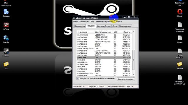Open the Вид menu

92,22
